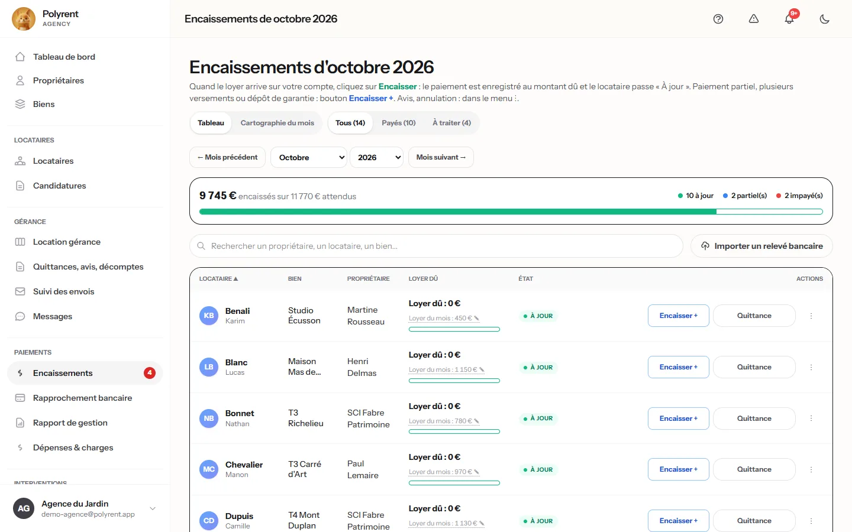Click the NB avatar for Bonnet

(209, 419)
